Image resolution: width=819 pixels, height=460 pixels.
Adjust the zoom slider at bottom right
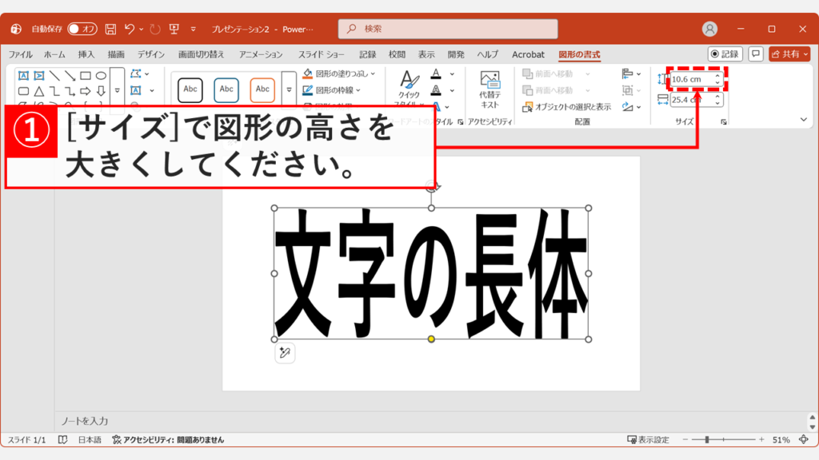click(708, 438)
